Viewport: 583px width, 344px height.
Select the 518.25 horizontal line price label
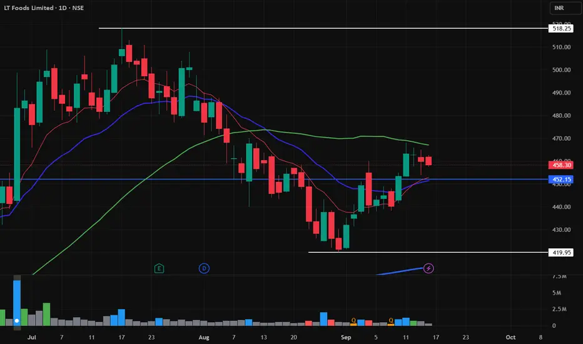click(560, 28)
